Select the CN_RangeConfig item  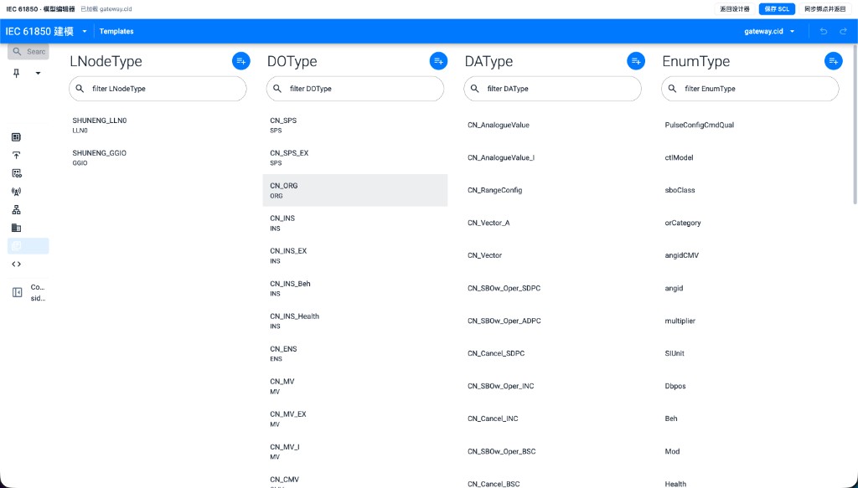(x=553, y=190)
